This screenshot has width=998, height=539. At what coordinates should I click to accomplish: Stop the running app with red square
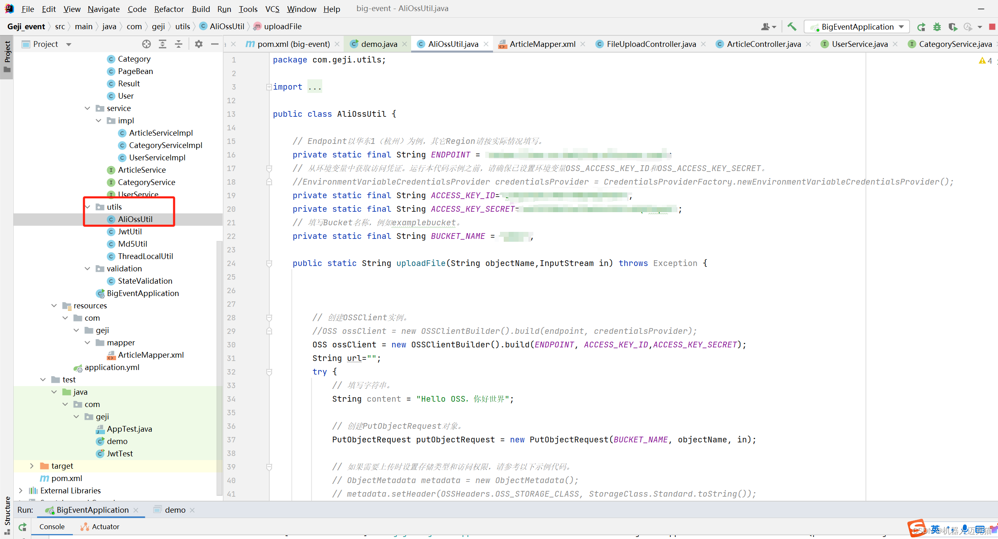(992, 27)
